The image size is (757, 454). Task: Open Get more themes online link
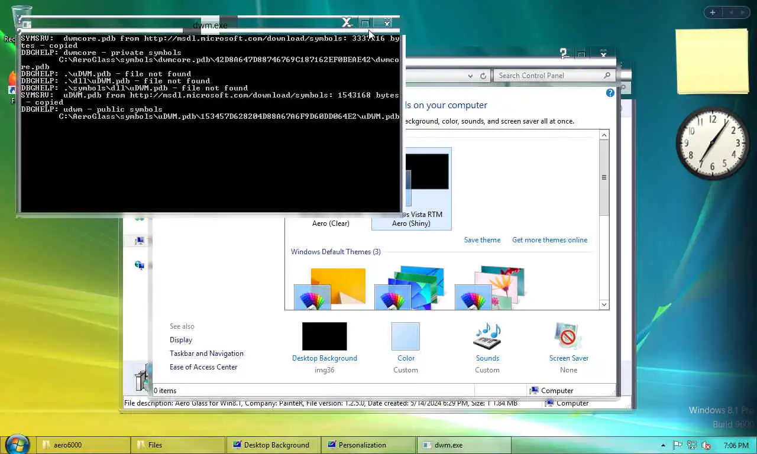point(549,240)
